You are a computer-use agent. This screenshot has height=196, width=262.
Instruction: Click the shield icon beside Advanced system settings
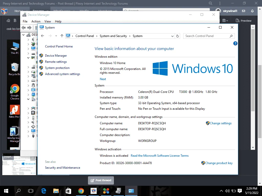point(41,74)
